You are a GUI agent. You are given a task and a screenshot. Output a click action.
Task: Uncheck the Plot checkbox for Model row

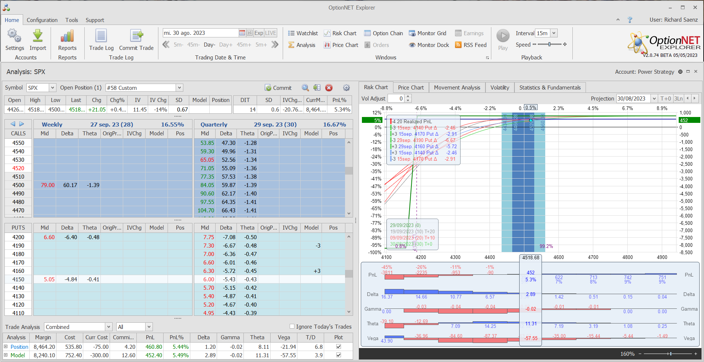[338, 355]
